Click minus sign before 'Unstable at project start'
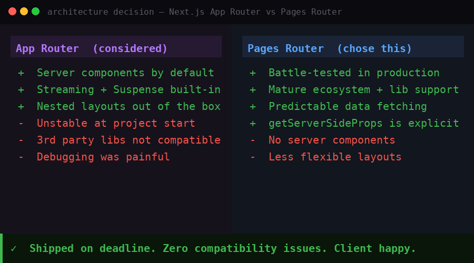Image resolution: width=474 pixels, height=263 pixels. pyautogui.click(x=21, y=124)
